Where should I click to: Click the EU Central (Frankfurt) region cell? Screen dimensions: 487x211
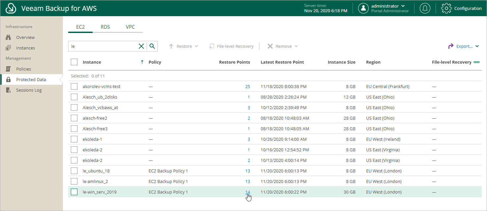(x=387, y=86)
